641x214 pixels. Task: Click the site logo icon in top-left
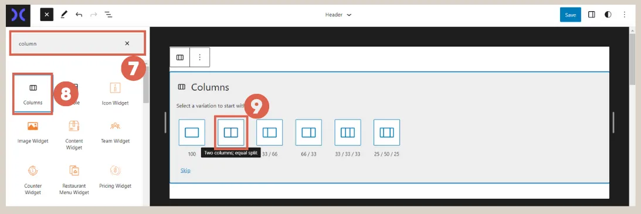coord(18,15)
